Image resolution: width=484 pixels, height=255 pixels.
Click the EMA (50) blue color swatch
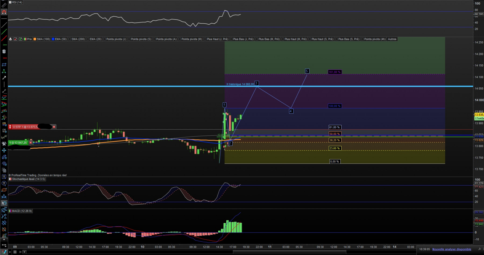53,39
